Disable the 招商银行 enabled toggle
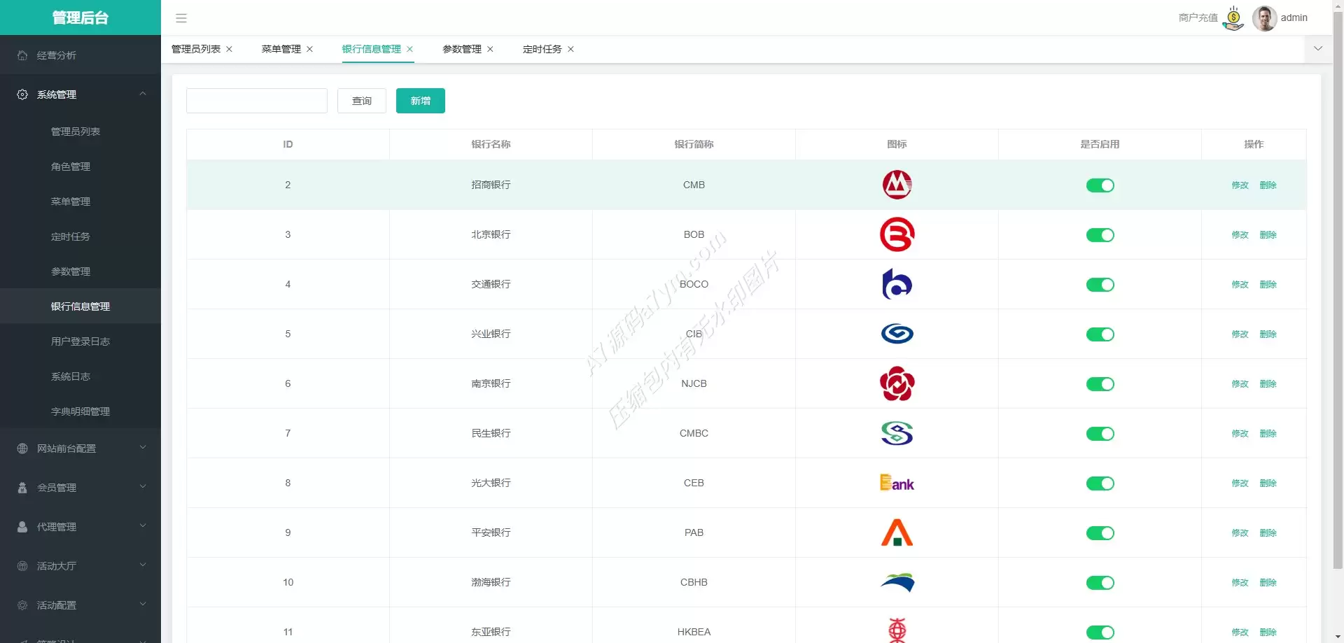The image size is (1344, 643). (x=1100, y=185)
